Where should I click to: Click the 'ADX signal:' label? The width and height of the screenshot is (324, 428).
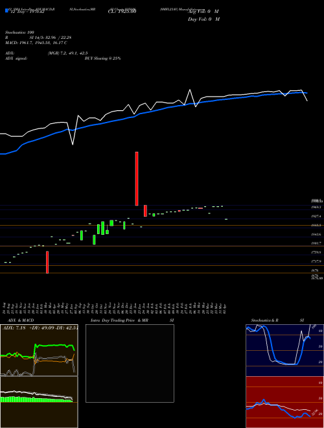click(x=16, y=58)
